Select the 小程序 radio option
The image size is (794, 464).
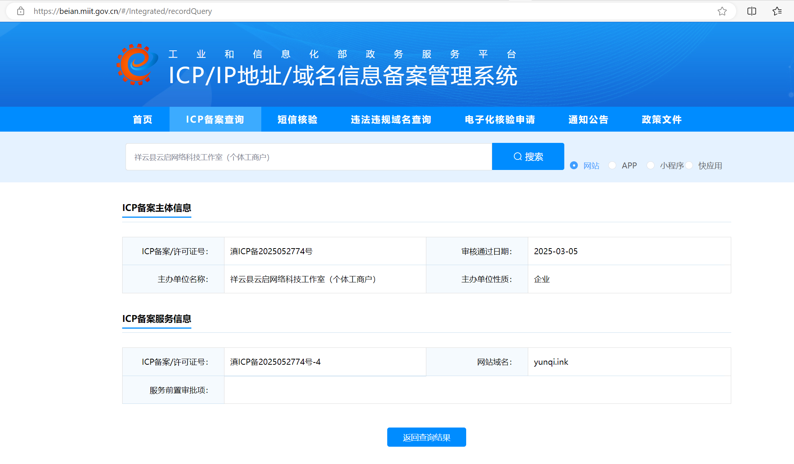[650, 165]
